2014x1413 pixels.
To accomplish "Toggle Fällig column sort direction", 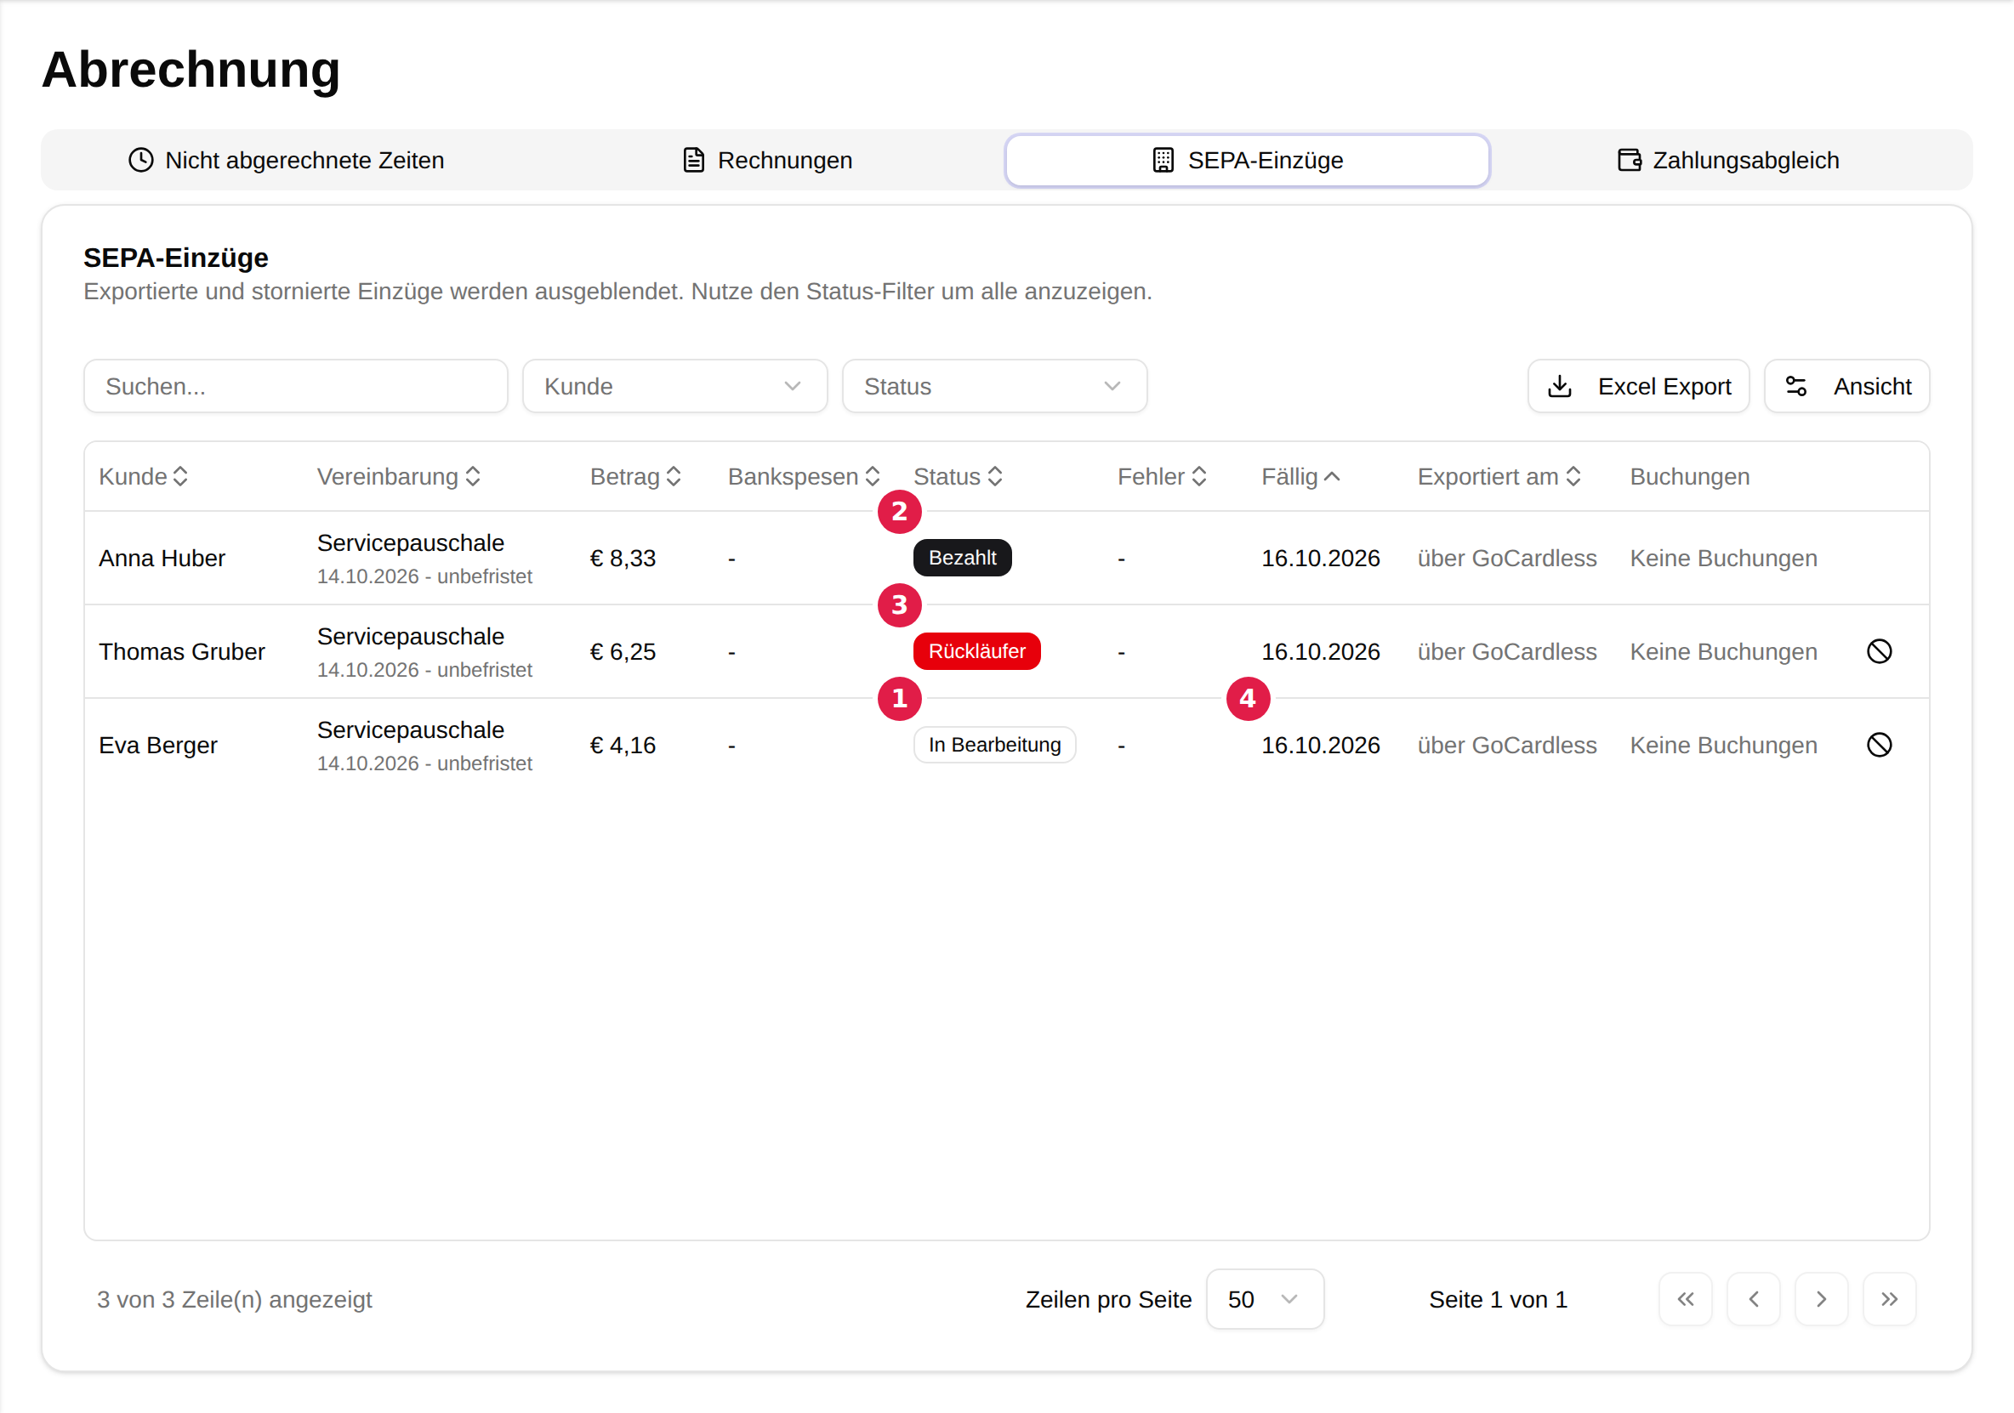I will point(1301,476).
